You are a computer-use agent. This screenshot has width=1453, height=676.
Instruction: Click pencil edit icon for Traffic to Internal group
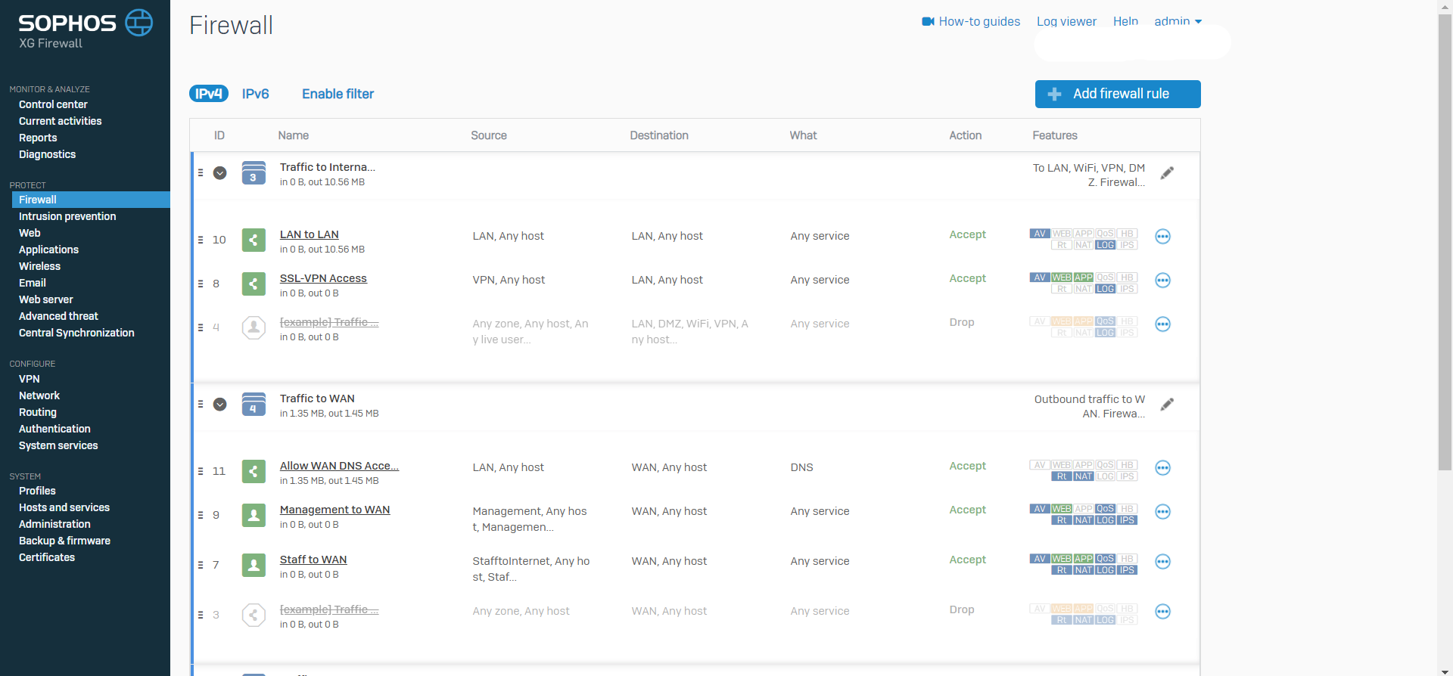click(1167, 173)
